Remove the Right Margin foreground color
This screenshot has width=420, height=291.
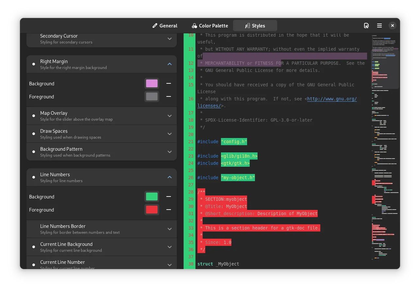169,97
